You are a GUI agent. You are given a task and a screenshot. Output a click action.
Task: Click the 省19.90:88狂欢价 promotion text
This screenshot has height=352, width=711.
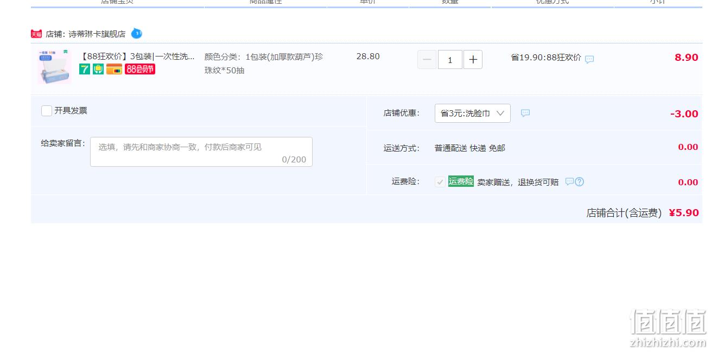[x=546, y=58]
